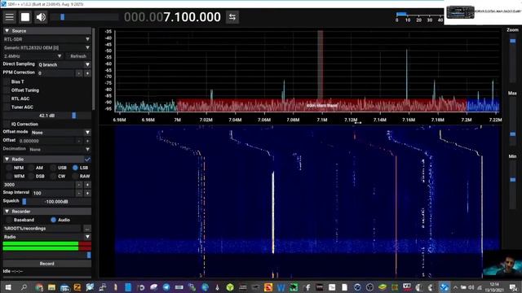Collapse the Source section
Screen dimensions: 522x293
[46, 31]
